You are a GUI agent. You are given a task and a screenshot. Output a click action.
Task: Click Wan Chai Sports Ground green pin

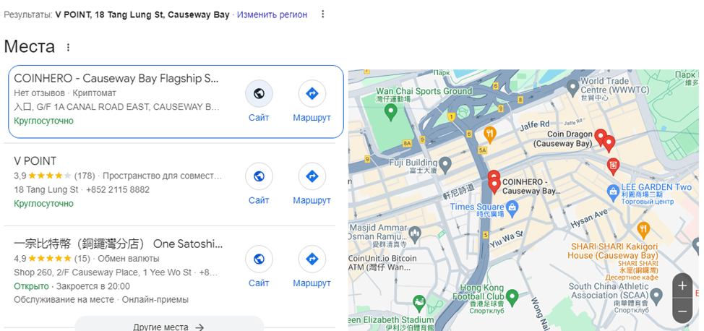click(x=390, y=111)
